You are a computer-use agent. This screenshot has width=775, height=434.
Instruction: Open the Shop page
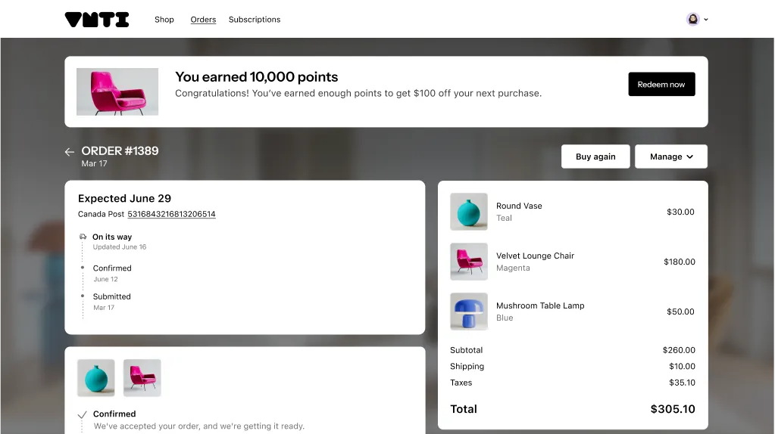tap(164, 20)
